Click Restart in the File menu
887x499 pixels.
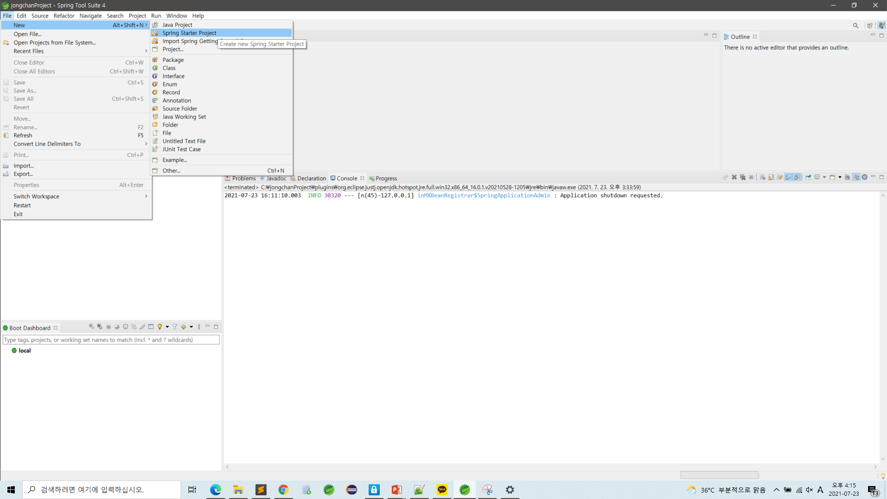[x=22, y=205]
